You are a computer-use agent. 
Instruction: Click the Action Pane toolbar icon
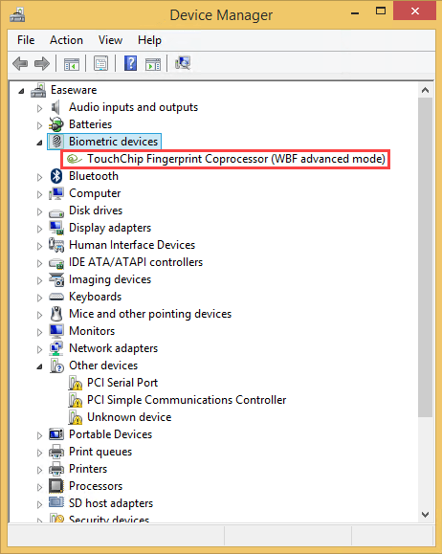tap(153, 64)
